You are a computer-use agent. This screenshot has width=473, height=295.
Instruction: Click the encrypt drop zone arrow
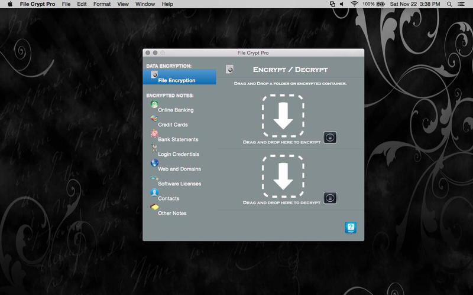(x=283, y=116)
